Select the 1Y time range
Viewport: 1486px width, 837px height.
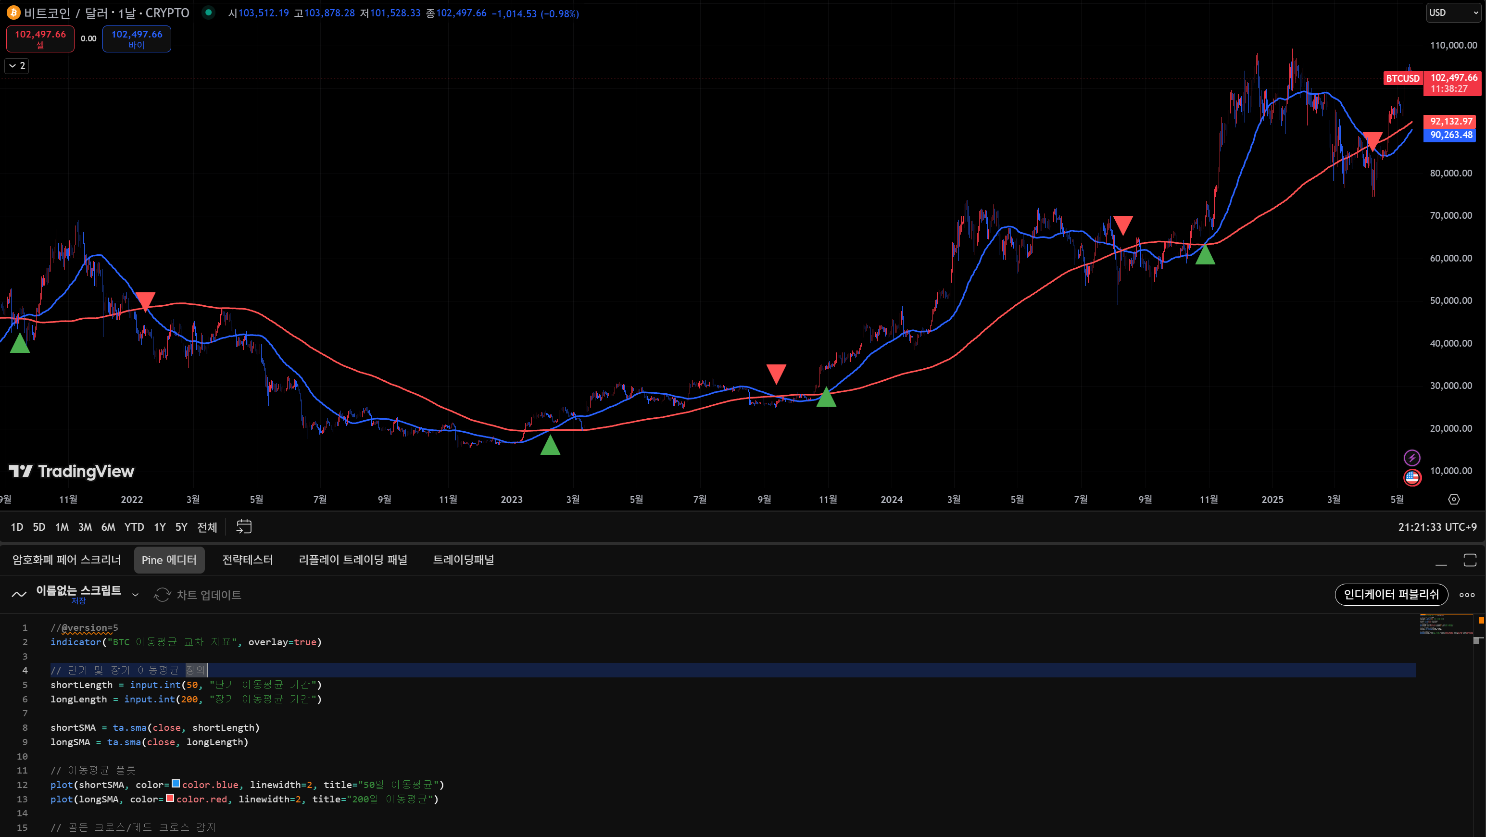(160, 526)
